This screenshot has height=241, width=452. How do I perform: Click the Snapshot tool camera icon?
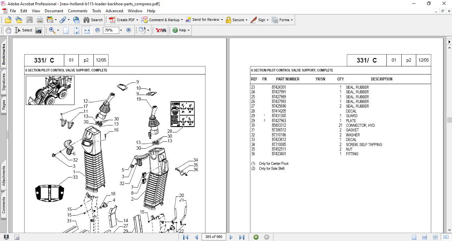[x=39, y=30]
